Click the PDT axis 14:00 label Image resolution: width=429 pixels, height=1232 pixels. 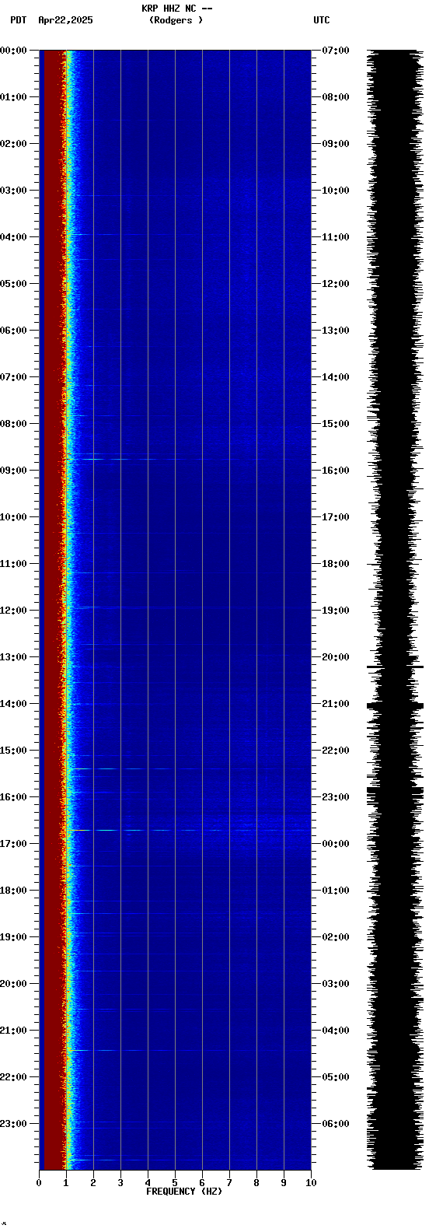tap(13, 704)
